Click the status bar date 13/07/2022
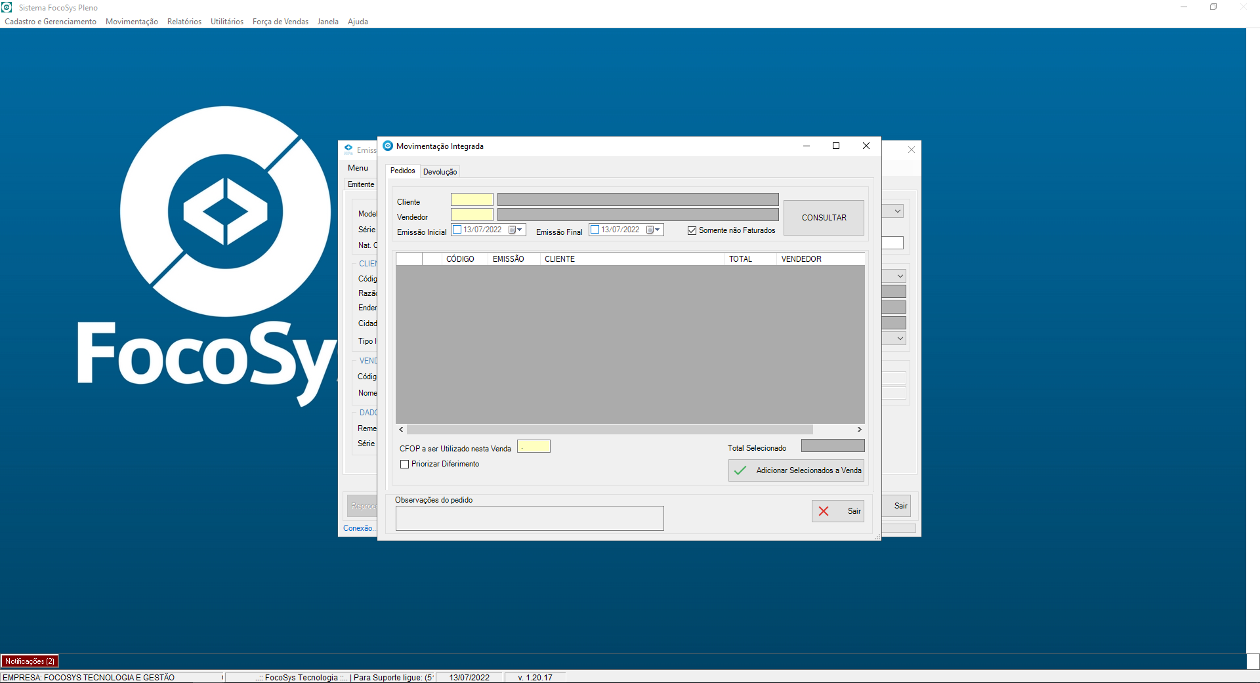The image size is (1260, 683). pyautogui.click(x=469, y=677)
